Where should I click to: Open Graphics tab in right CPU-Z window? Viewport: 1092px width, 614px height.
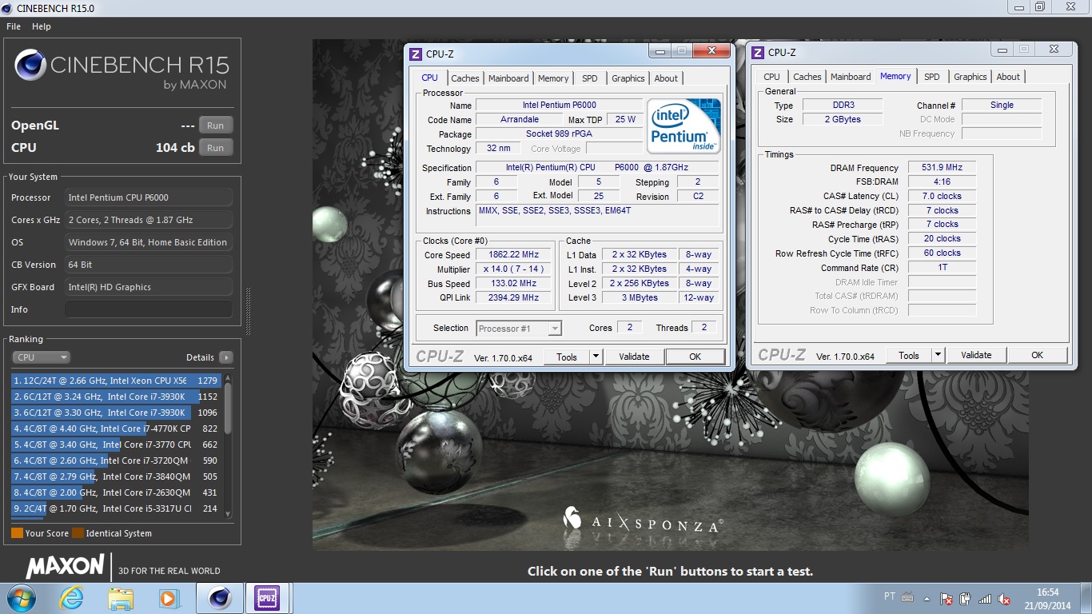point(970,77)
